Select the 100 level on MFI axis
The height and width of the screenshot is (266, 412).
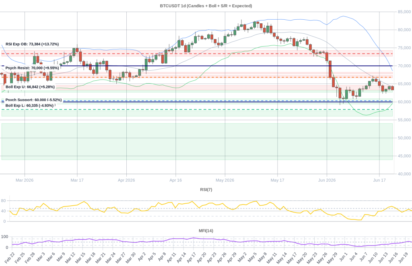[x=4, y=237]
